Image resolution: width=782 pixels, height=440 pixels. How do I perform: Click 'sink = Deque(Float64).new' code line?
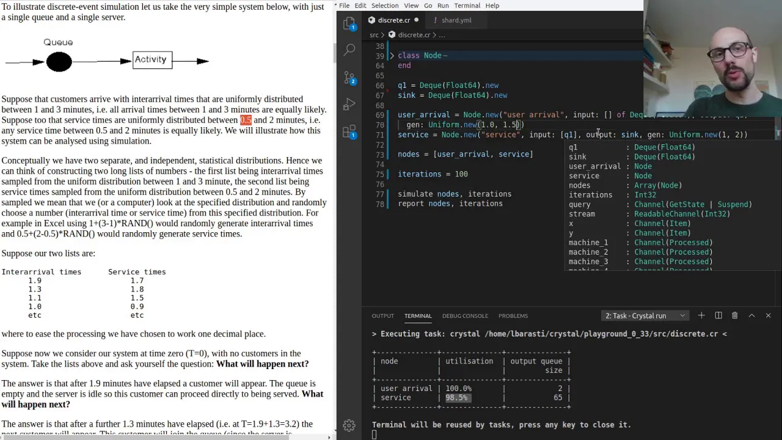(452, 95)
